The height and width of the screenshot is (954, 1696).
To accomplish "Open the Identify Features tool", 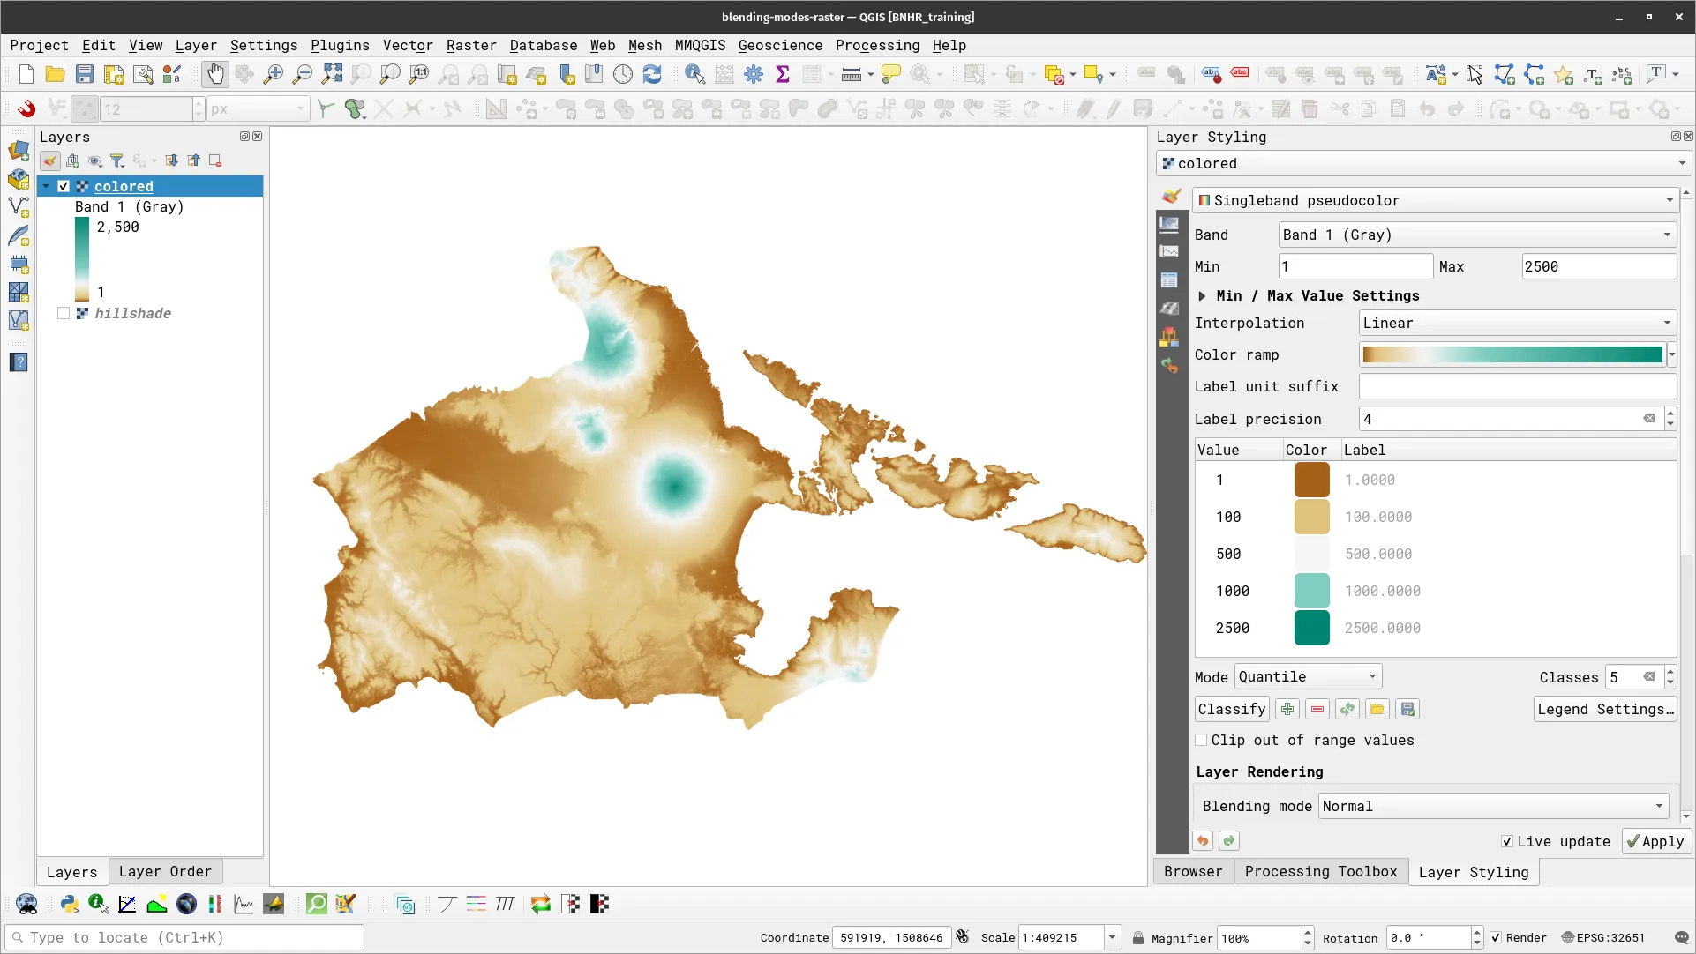I will click(694, 75).
